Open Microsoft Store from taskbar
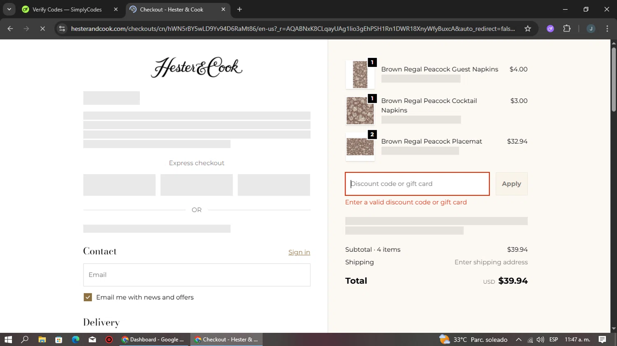 (x=59, y=339)
